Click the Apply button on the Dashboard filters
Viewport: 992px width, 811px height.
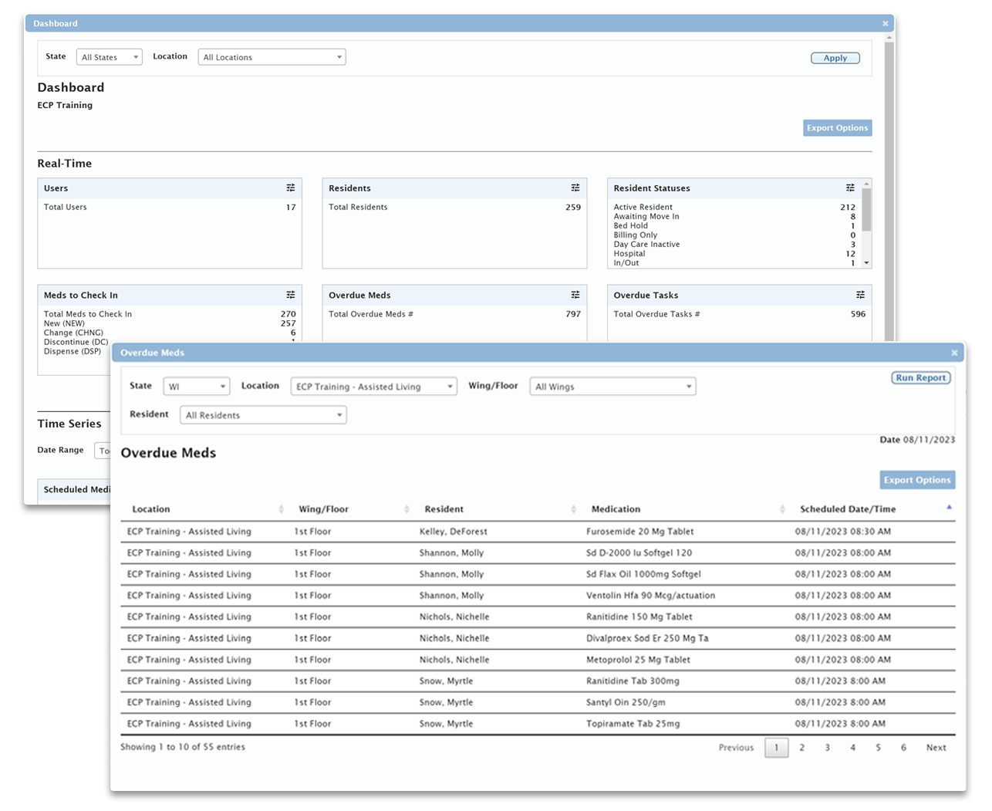pyautogui.click(x=835, y=57)
